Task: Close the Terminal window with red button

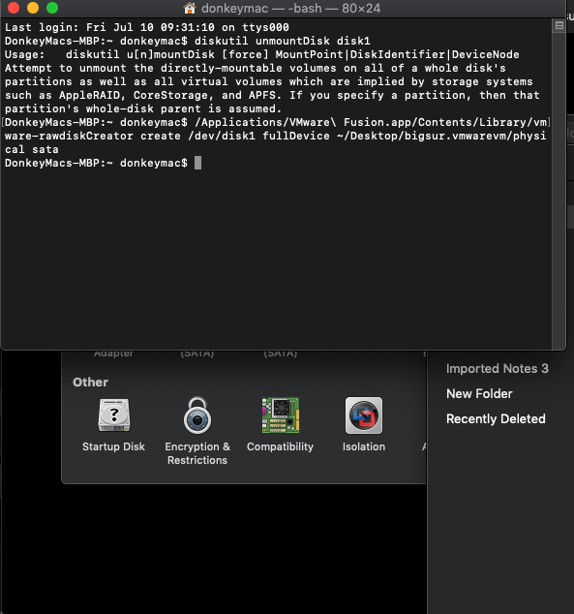Action: click(x=14, y=8)
